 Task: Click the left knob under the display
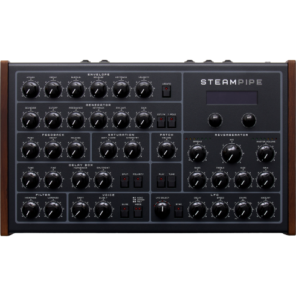(x=215, y=120)
